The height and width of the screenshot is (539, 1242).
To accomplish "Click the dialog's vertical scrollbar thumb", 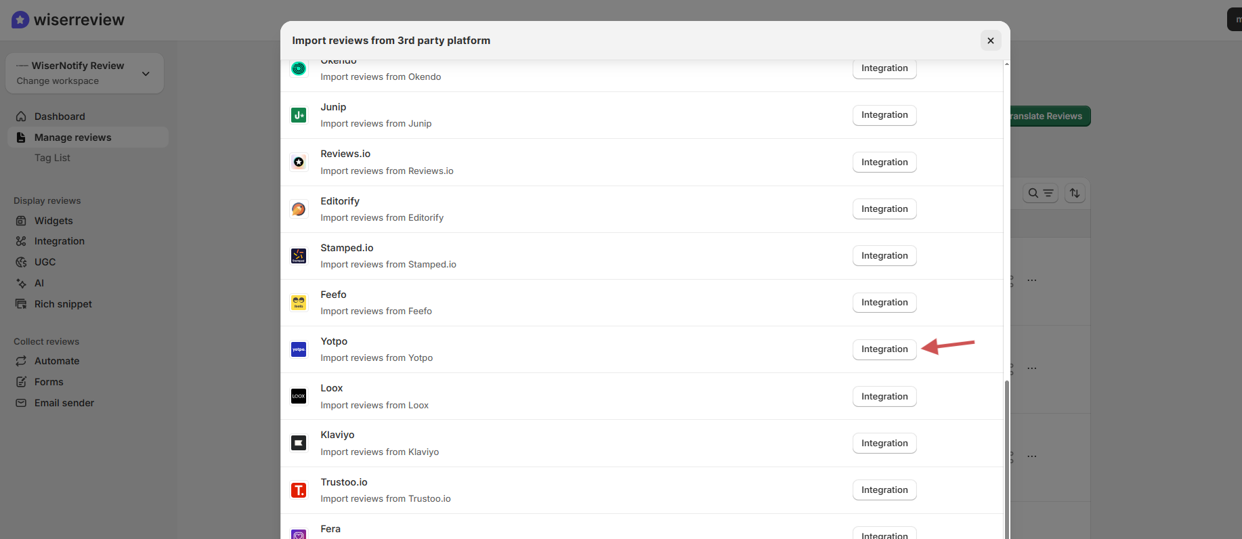I will click(1006, 460).
